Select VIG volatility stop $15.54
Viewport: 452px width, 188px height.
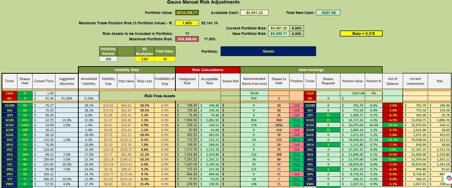108,164
